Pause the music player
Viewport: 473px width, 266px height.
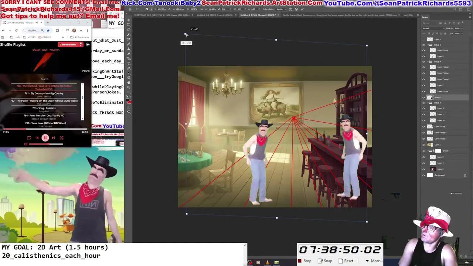[45, 138]
